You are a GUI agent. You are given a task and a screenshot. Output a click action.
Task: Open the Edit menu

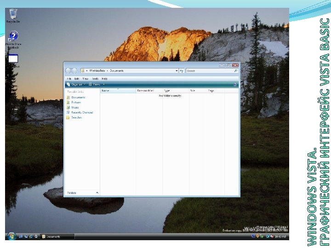point(77,79)
